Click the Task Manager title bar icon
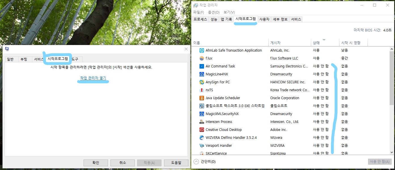395x170 pixels. point(196,5)
